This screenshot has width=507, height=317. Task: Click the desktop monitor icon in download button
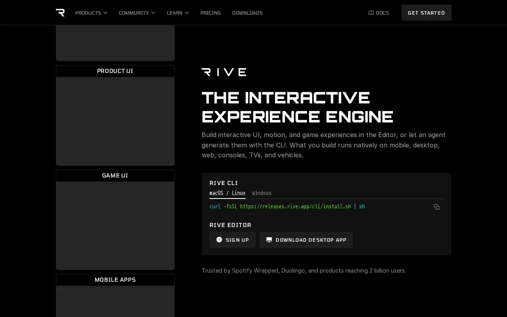(x=269, y=240)
